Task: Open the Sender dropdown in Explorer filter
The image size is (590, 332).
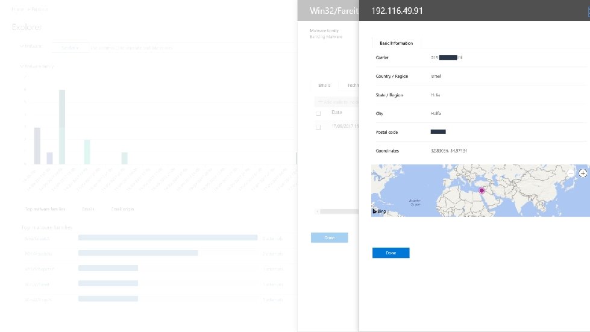Action: tap(70, 48)
